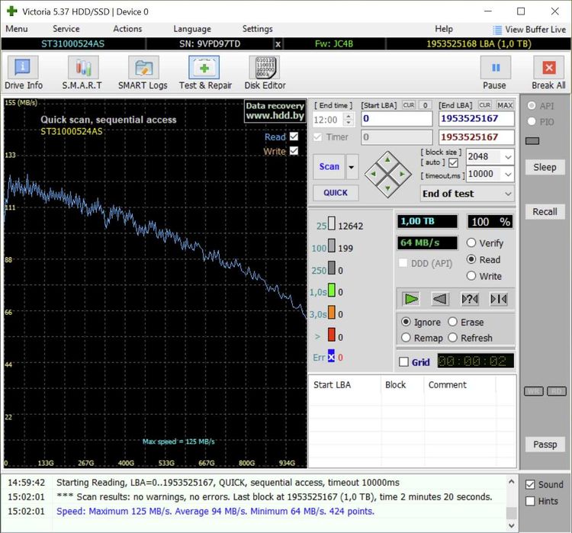Click the Passp button
Viewport: 572px width, 533px height.
pyautogui.click(x=545, y=444)
